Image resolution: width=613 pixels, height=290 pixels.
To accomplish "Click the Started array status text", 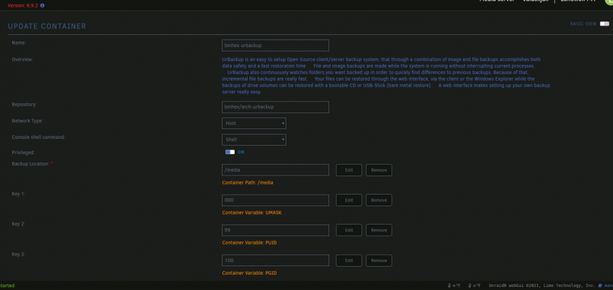I will tap(7, 286).
